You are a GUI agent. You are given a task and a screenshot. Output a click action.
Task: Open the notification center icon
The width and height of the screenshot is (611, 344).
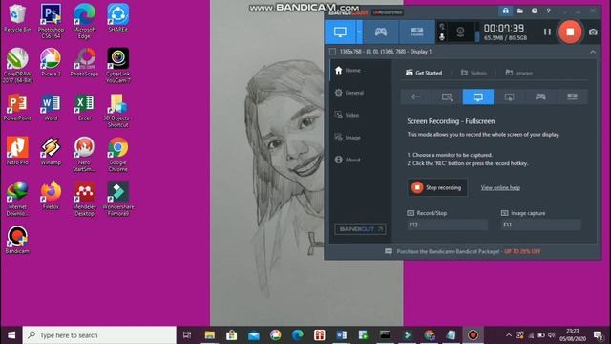(599, 335)
